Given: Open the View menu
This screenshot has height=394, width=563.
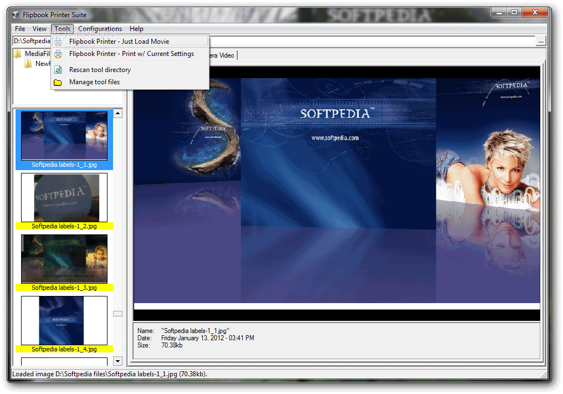Looking at the screenshot, I should [x=39, y=29].
